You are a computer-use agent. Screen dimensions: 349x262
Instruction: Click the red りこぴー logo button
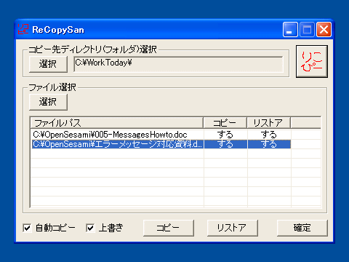pyautogui.click(x=312, y=62)
